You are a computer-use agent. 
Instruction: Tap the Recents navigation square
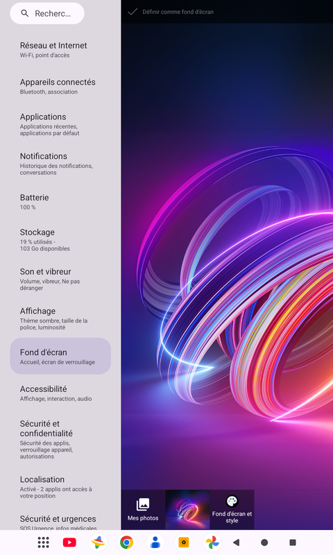coord(293,543)
